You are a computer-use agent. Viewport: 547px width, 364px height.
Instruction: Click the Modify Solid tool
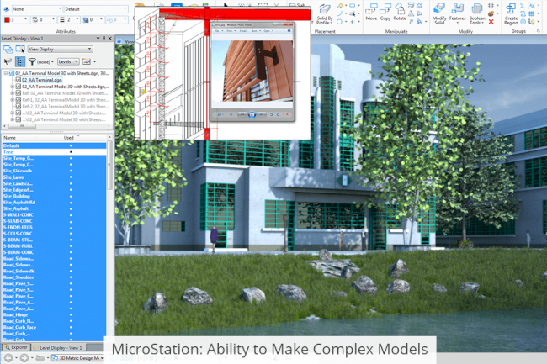point(439,14)
